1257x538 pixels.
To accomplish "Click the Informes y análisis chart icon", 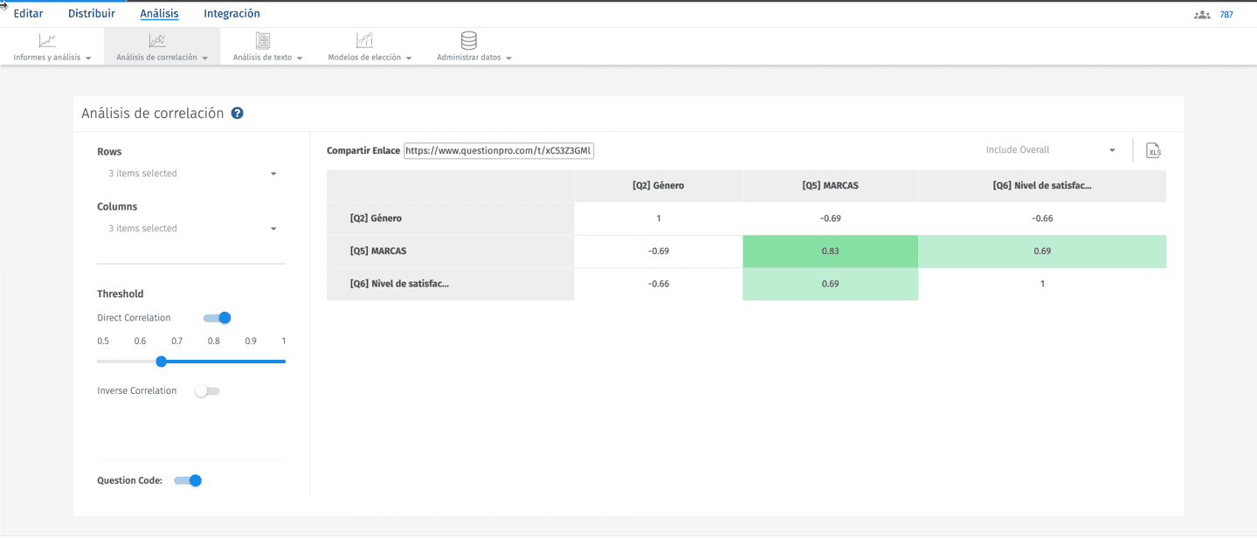I will 47,40.
